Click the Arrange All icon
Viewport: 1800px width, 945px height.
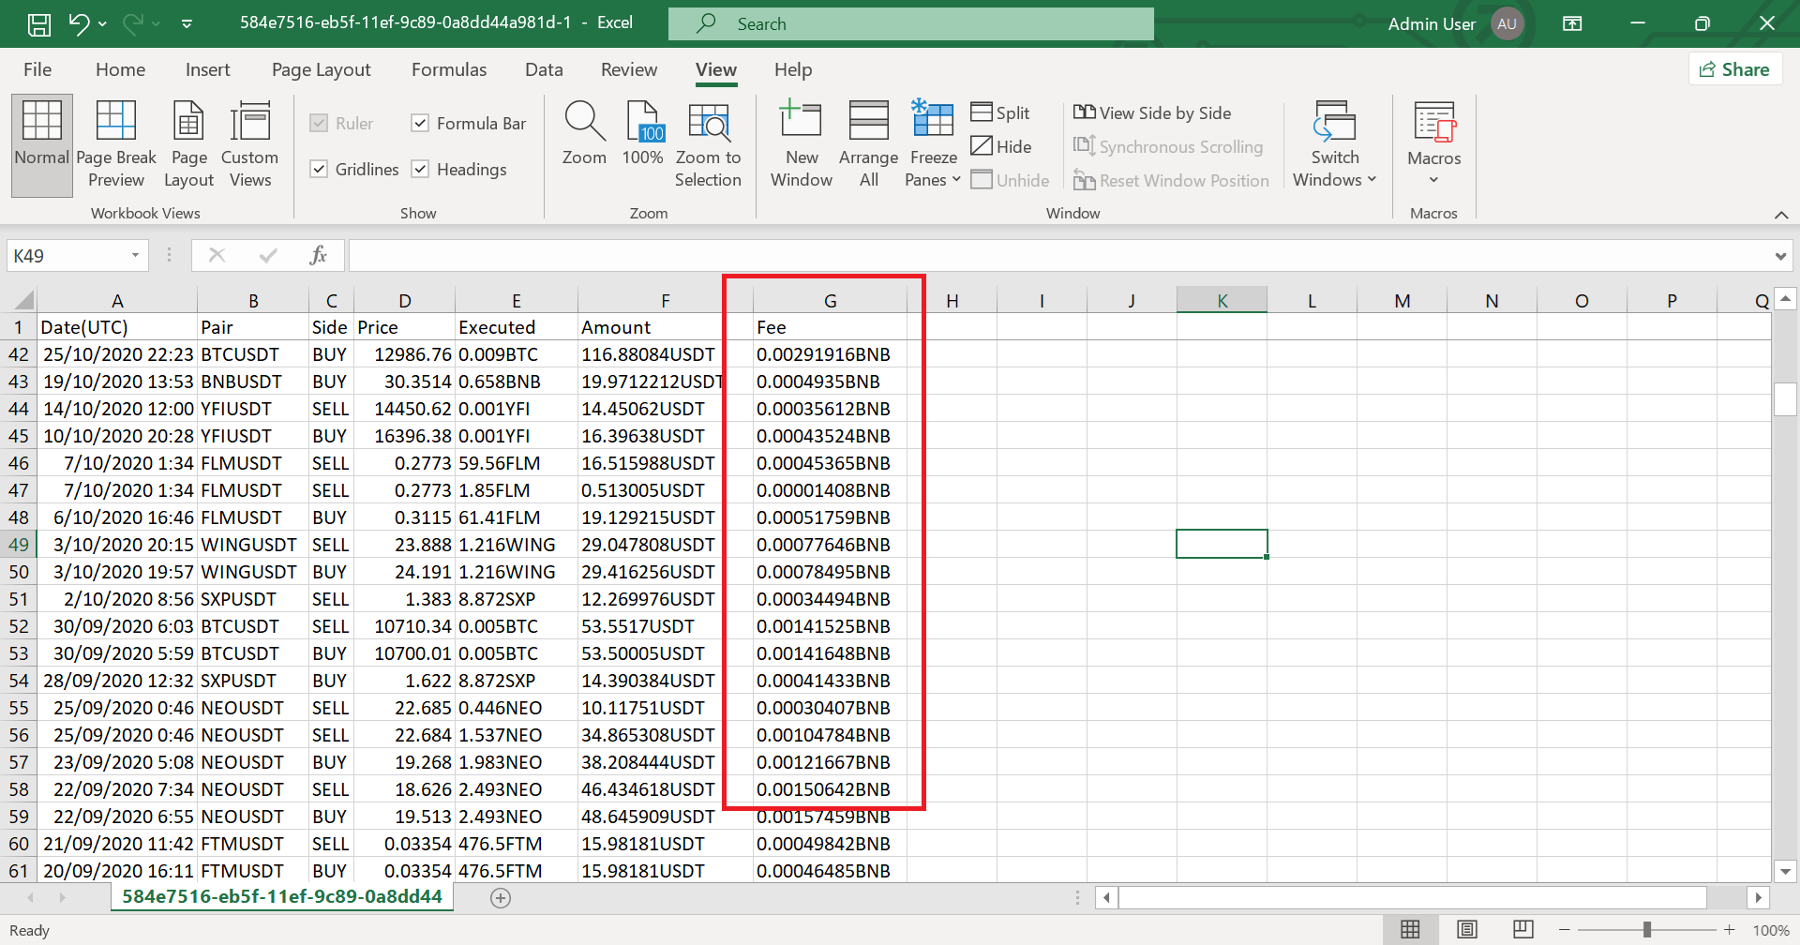tap(867, 142)
